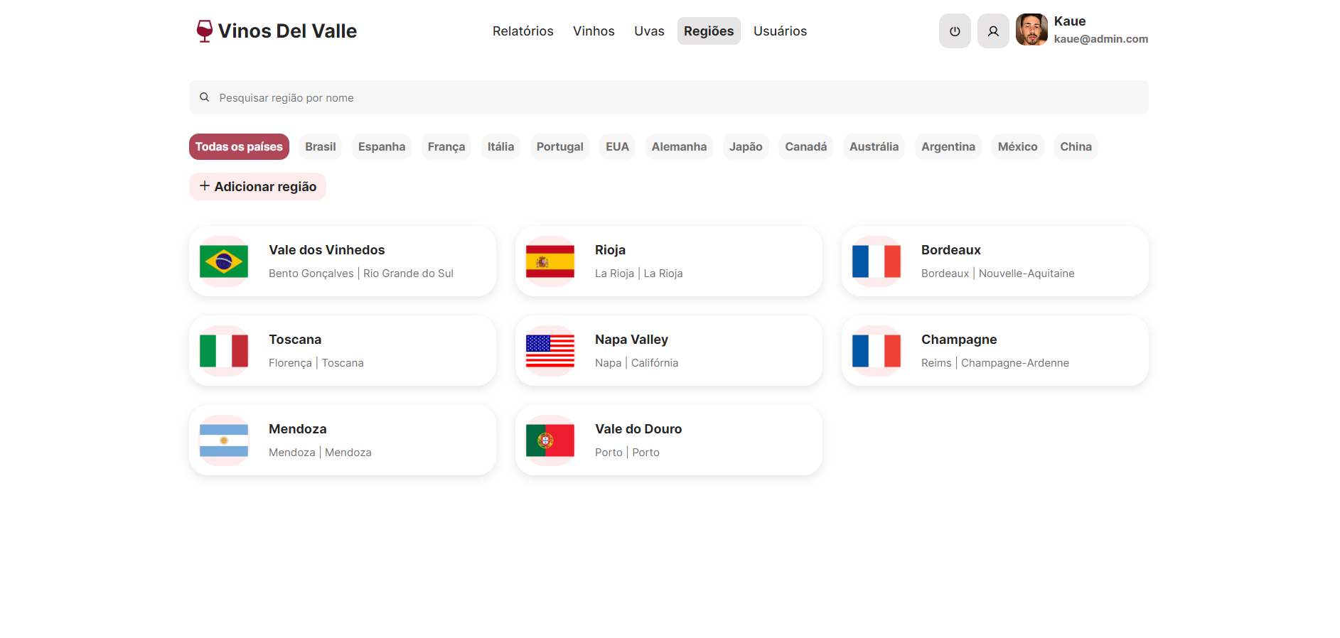
Task: Filter regions by França
Action: [446, 147]
